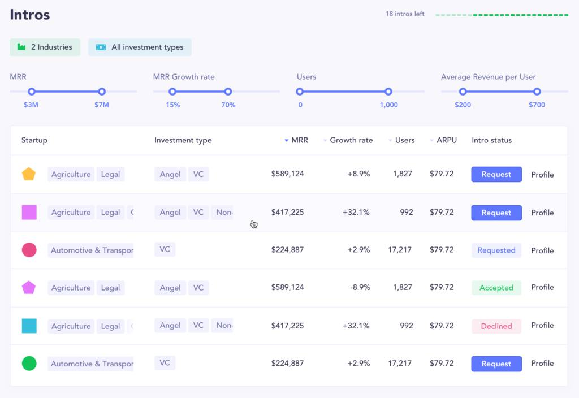
Task: Click the purple square startup logo
Action: (x=29, y=213)
